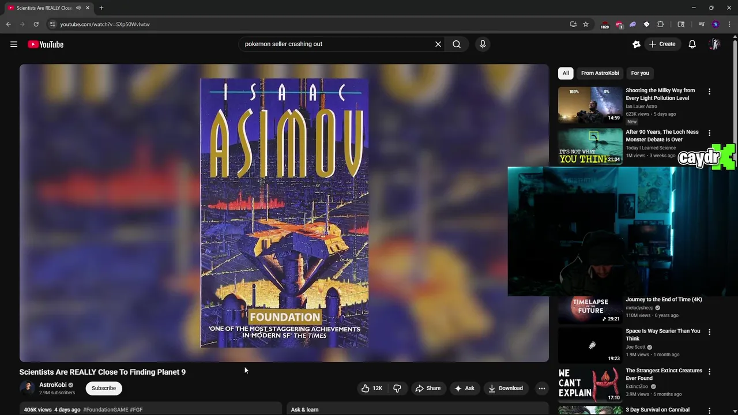Share the video
738x415 pixels.
coord(428,388)
